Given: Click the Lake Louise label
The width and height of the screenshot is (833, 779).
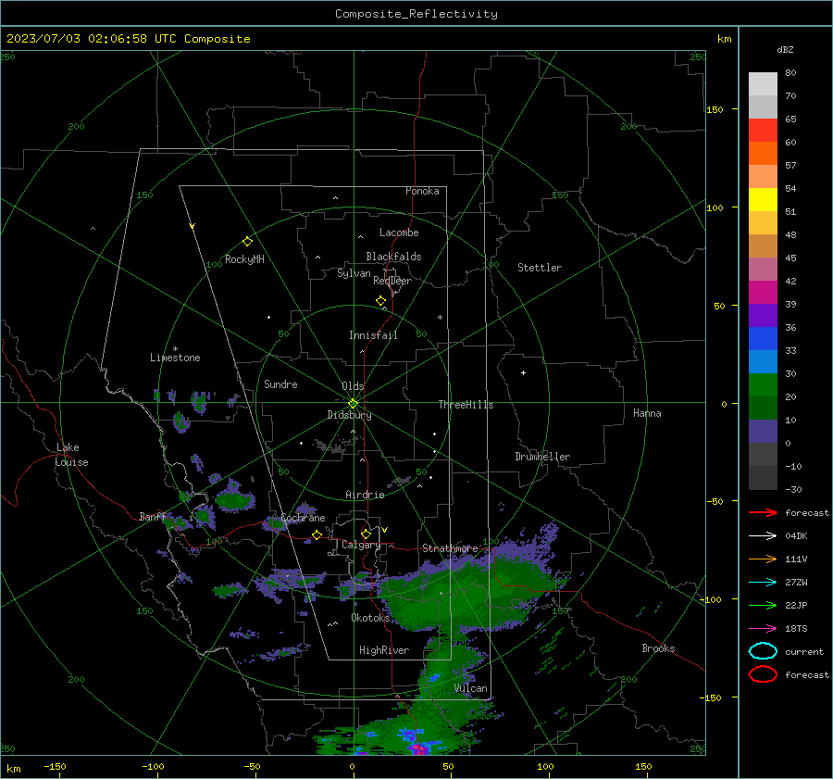Looking at the screenshot, I should click(x=71, y=455).
